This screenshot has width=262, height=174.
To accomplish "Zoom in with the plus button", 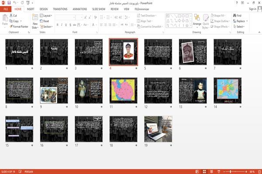I will (x=246, y=172).
